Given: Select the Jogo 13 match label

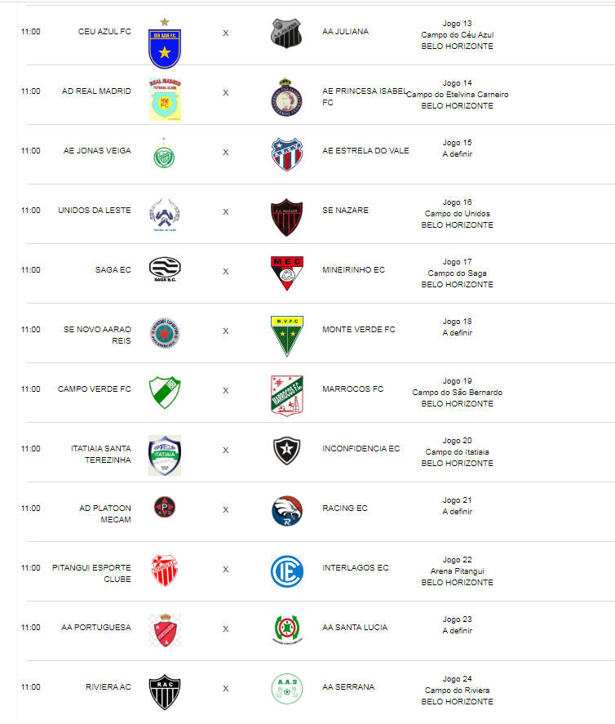Looking at the screenshot, I should coord(458,23).
